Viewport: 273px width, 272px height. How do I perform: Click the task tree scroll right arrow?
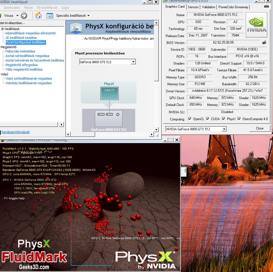pyautogui.click(x=61, y=124)
